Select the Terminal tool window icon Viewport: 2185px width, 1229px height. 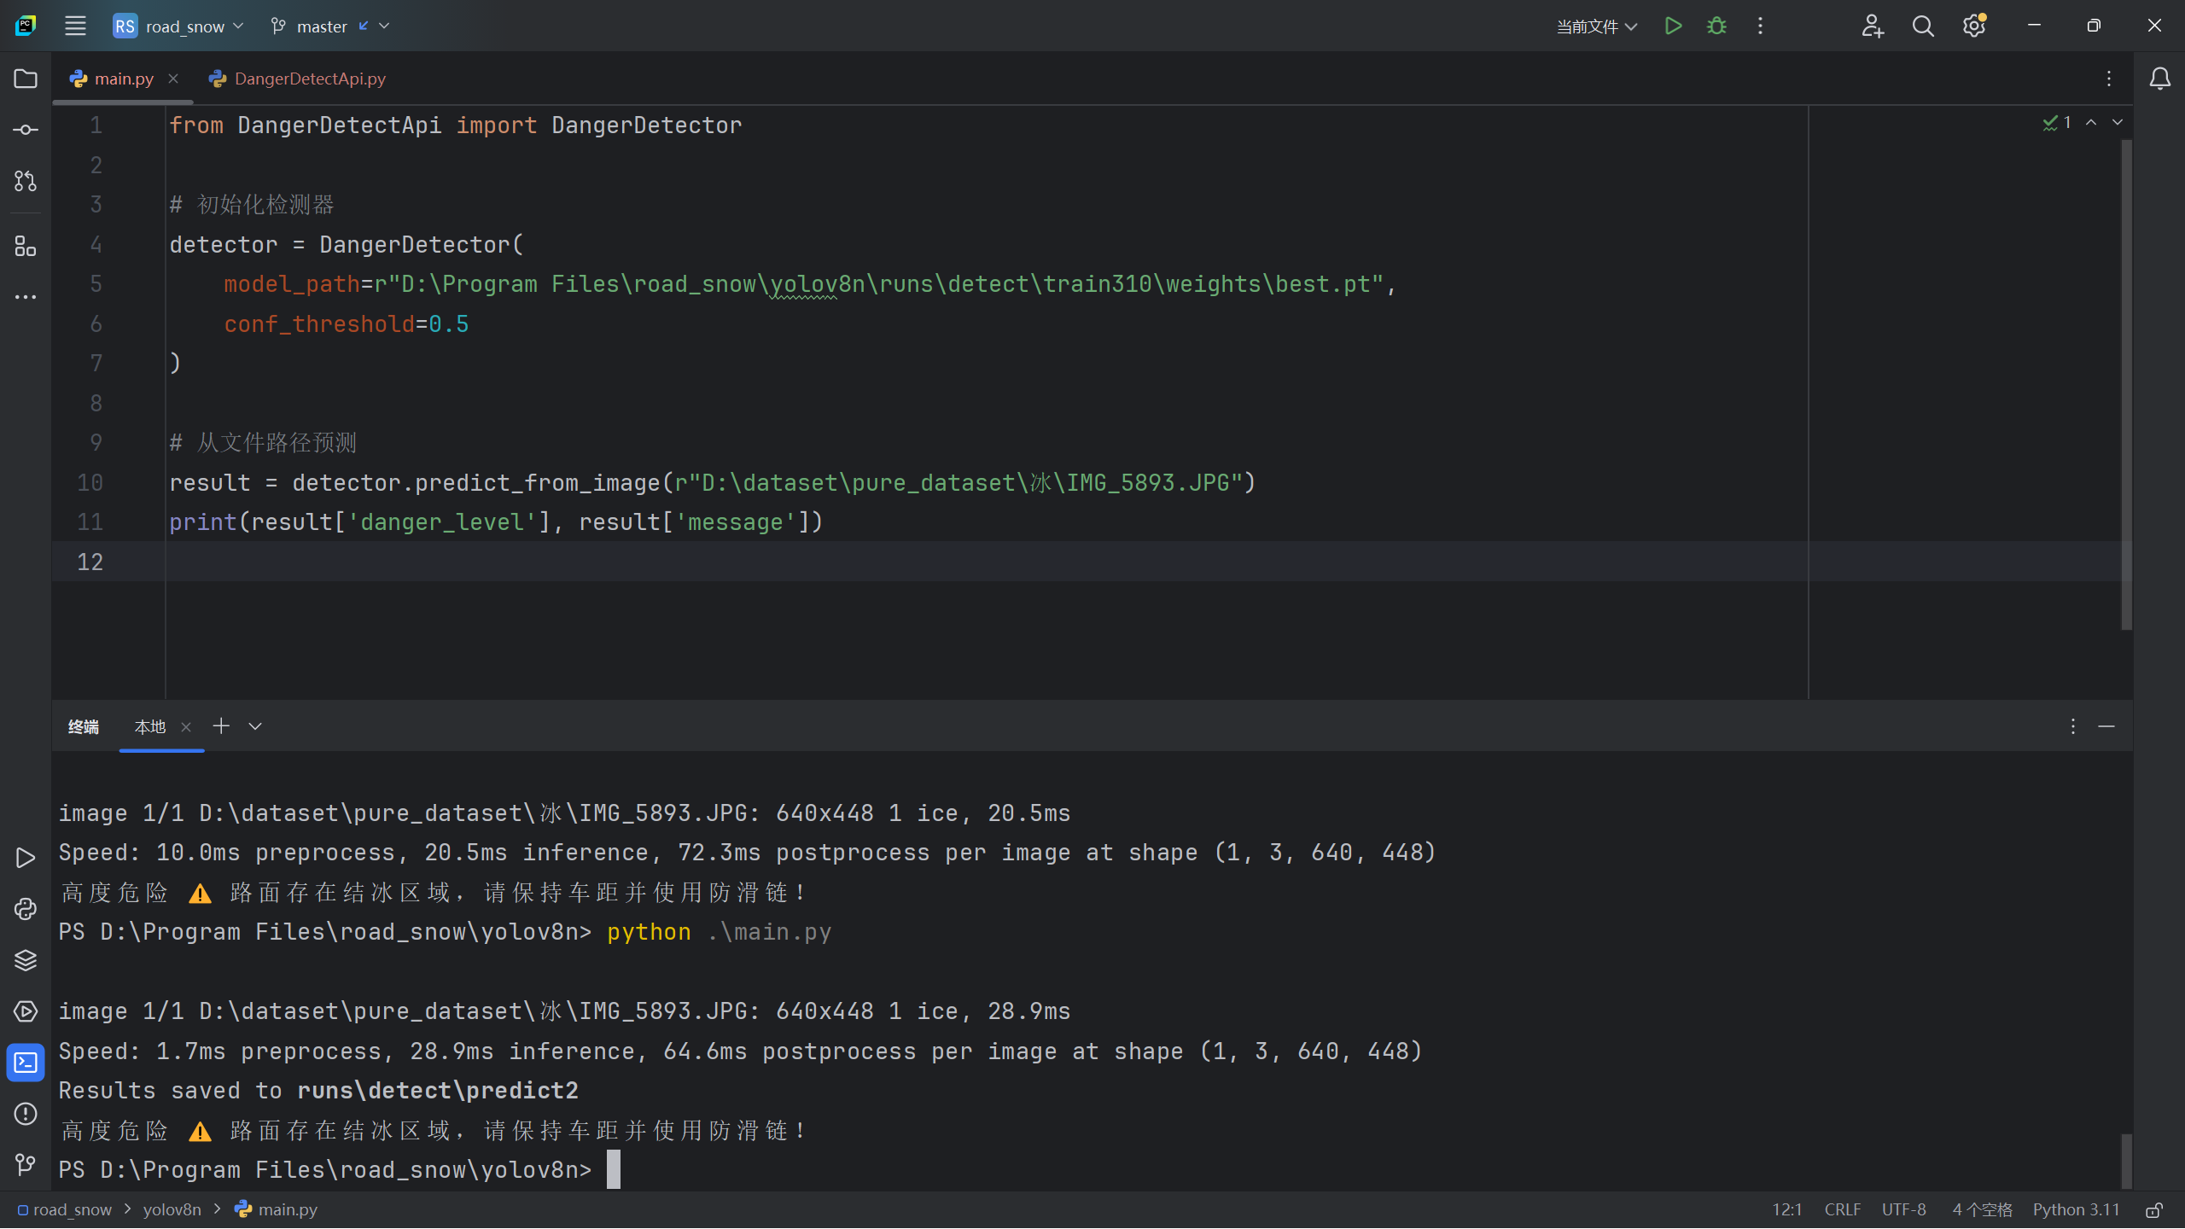26,1063
